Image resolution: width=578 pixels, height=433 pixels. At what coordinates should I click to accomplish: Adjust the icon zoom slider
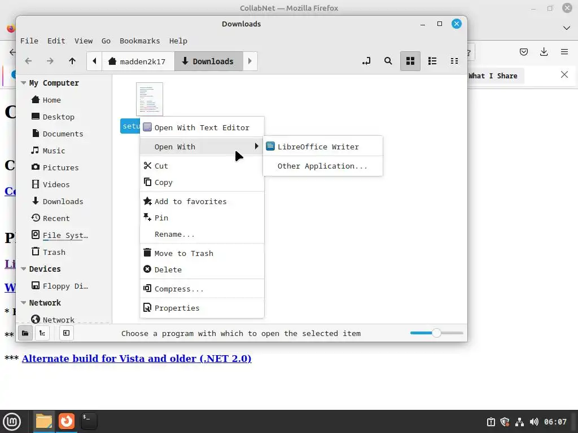tap(436, 333)
